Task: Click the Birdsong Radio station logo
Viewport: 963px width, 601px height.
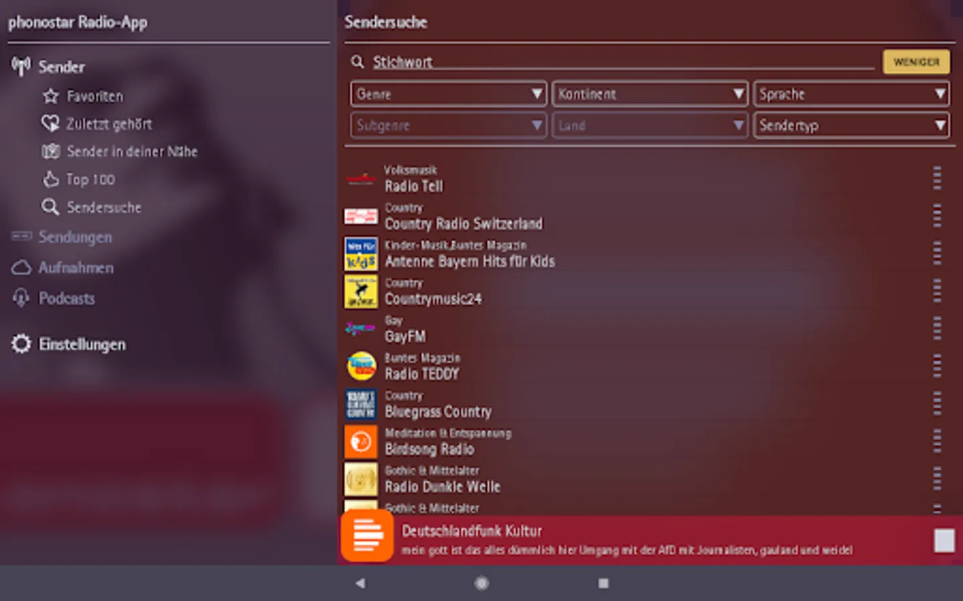Action: coord(361,441)
